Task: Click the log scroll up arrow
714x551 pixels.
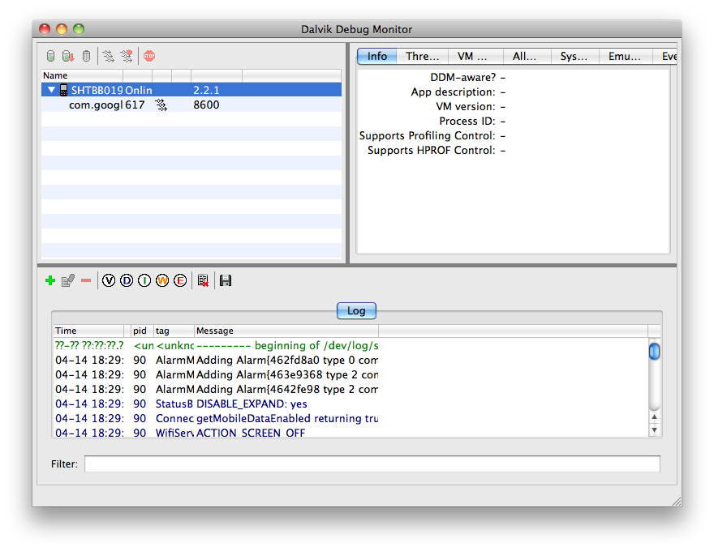Action: [x=654, y=416]
